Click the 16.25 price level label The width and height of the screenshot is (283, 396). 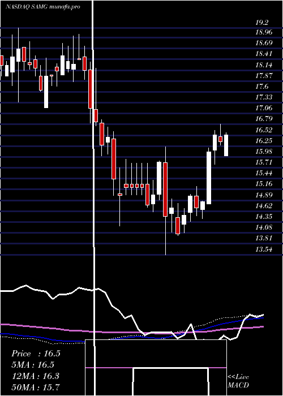(x=264, y=140)
